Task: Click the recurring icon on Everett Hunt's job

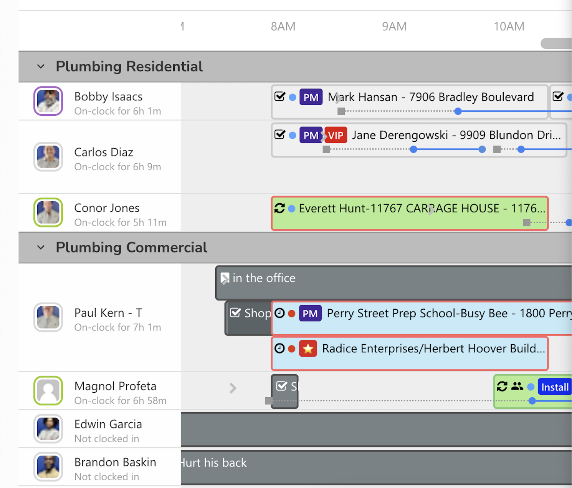Action: [280, 208]
